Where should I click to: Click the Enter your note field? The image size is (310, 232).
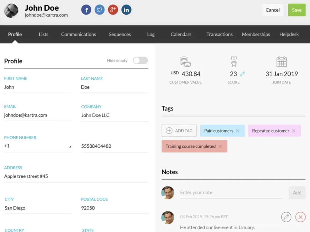[x=231, y=193]
